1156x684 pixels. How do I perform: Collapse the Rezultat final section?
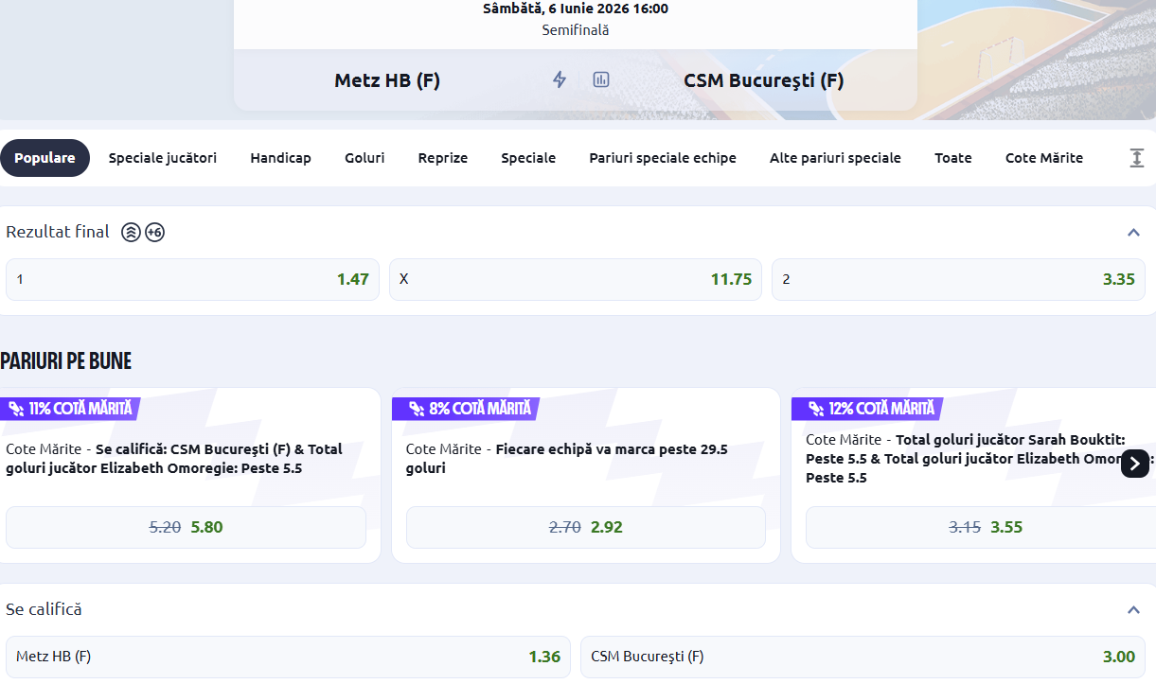pos(1133,233)
